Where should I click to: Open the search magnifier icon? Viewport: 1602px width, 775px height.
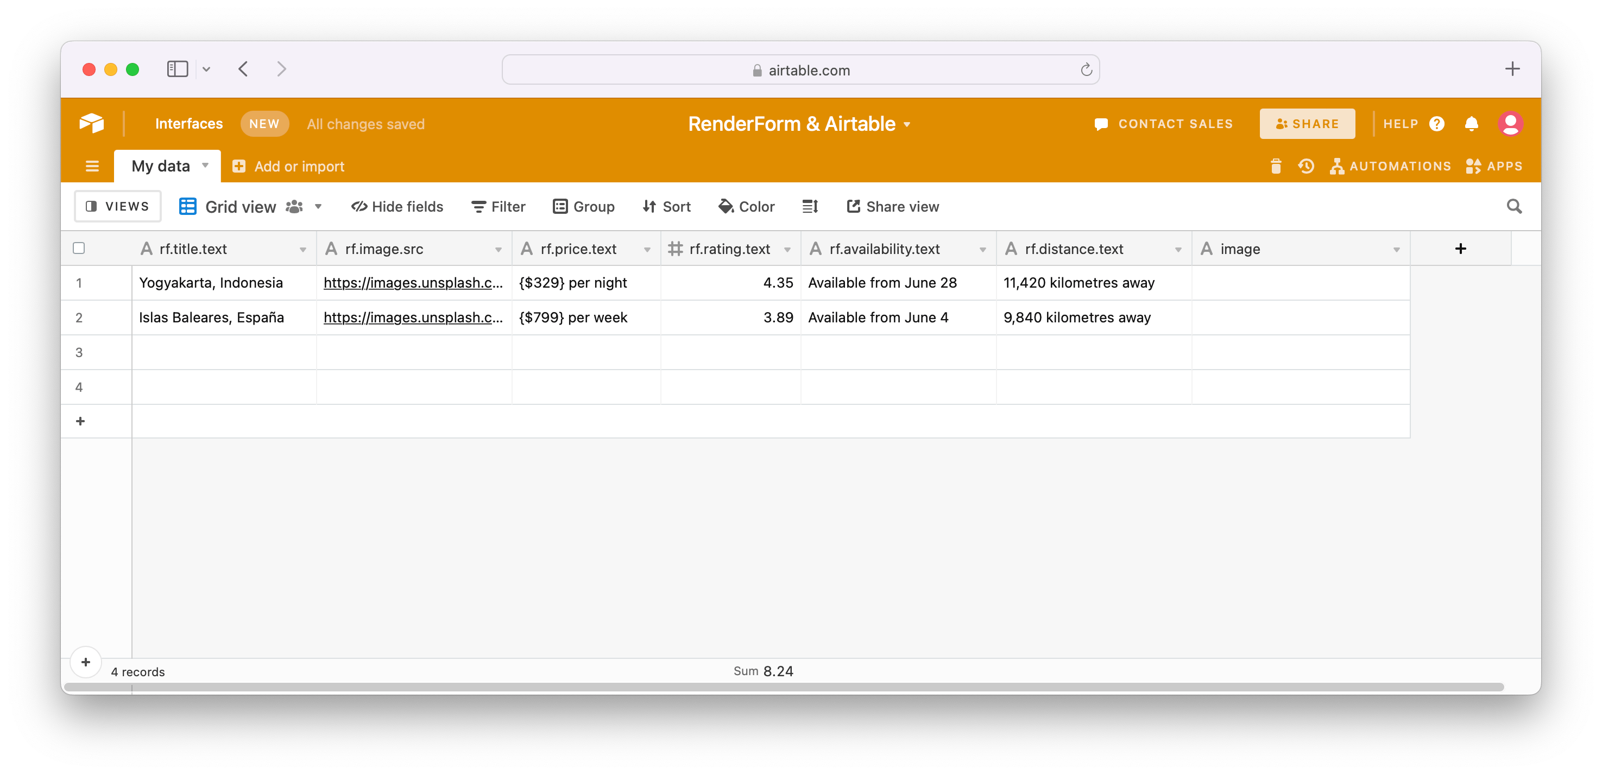1513,206
